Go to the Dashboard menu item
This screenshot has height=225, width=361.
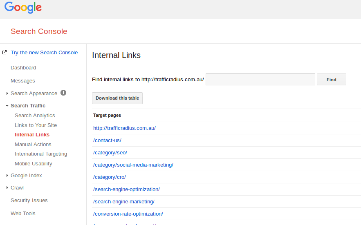23,68
